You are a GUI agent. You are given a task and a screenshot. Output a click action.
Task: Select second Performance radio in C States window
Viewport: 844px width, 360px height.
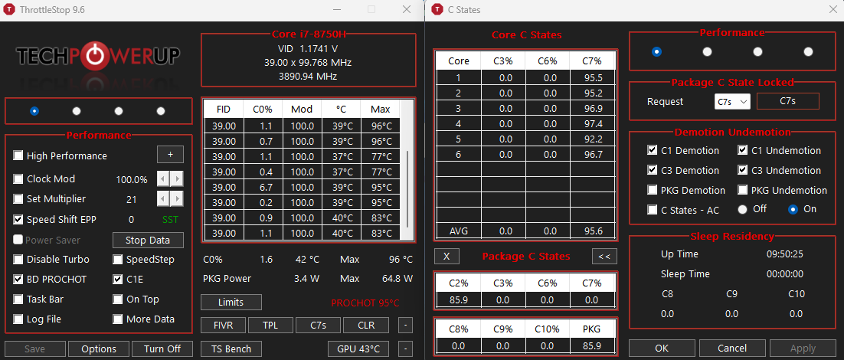(707, 51)
